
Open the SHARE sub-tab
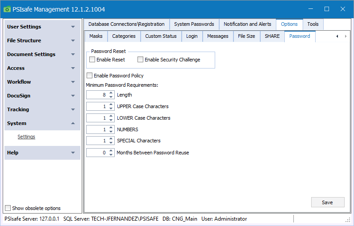pos(272,36)
